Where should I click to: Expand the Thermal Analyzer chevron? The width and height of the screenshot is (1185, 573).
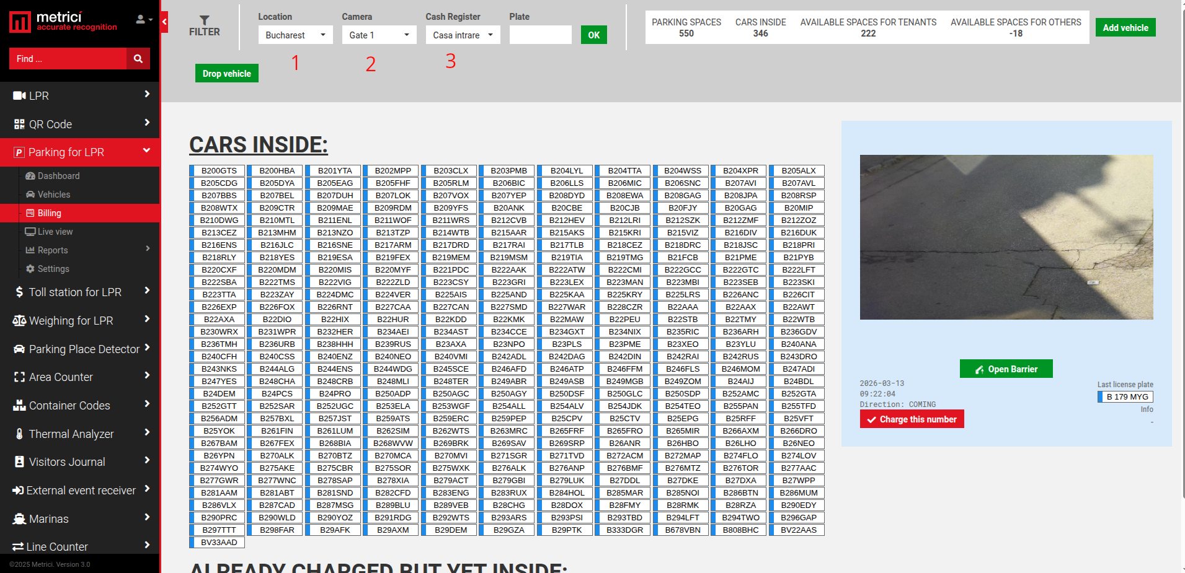pos(147,432)
